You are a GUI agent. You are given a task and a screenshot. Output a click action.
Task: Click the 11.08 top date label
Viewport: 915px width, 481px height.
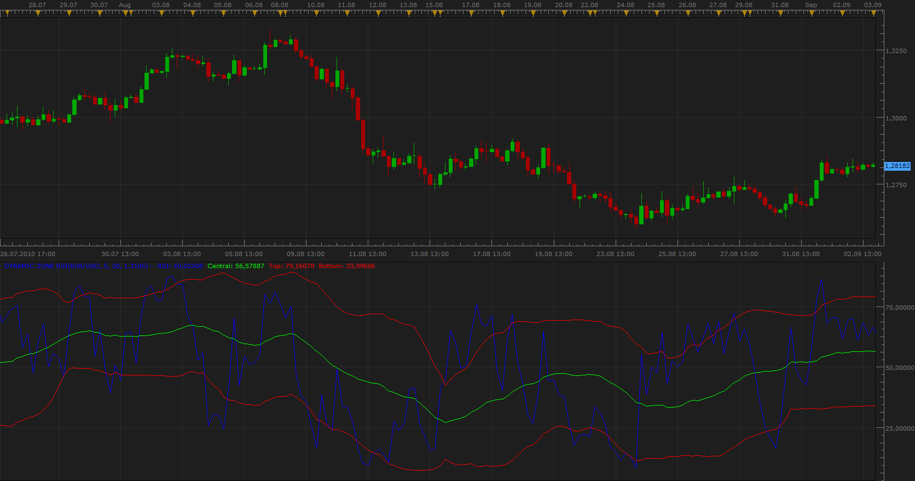[x=346, y=5]
